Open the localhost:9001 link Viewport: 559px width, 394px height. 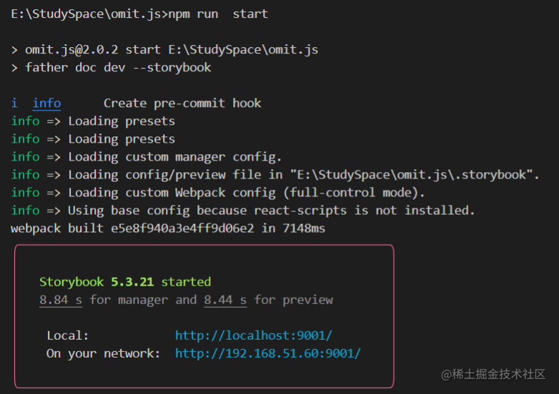click(254, 335)
